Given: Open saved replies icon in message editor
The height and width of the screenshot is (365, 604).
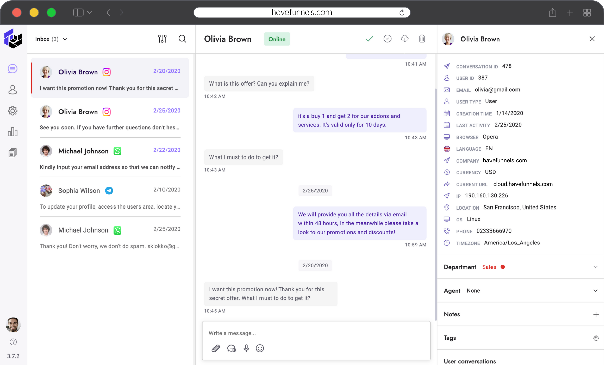Looking at the screenshot, I should click(x=231, y=348).
